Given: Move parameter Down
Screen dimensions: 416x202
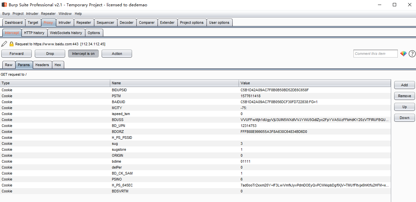Looking at the screenshot, I should pos(404,118).
